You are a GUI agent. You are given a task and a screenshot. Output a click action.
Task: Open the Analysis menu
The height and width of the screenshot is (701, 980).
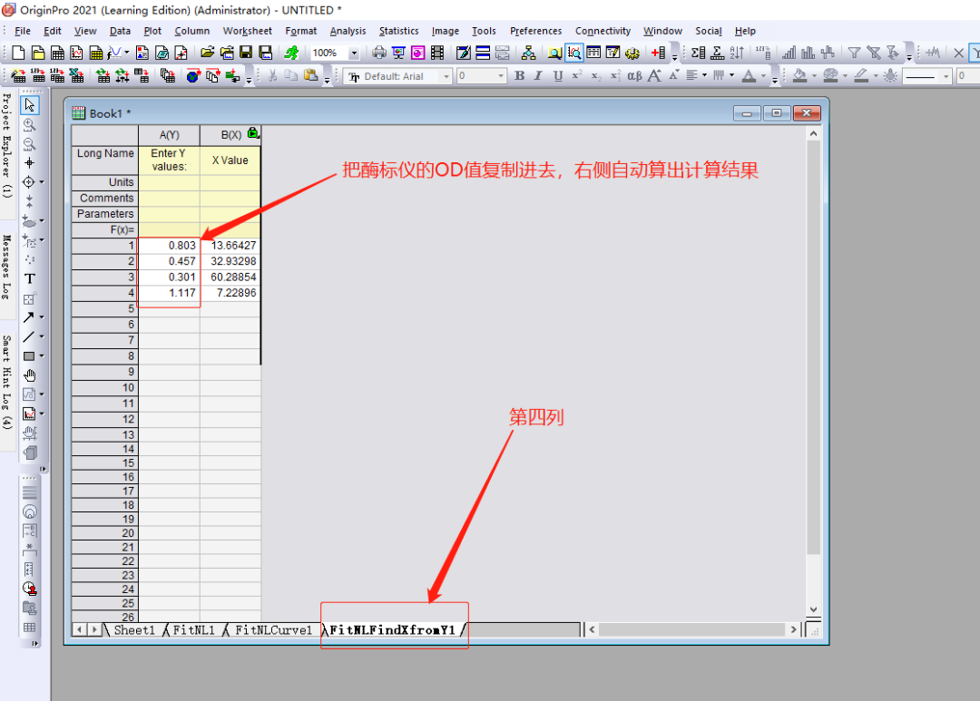click(x=348, y=31)
